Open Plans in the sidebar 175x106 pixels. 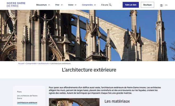[x=19, y=92]
